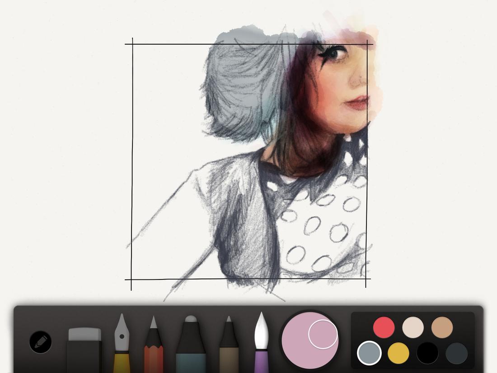Choose the tan skin-tone swatch
This screenshot has height=373, width=497.
441,326
